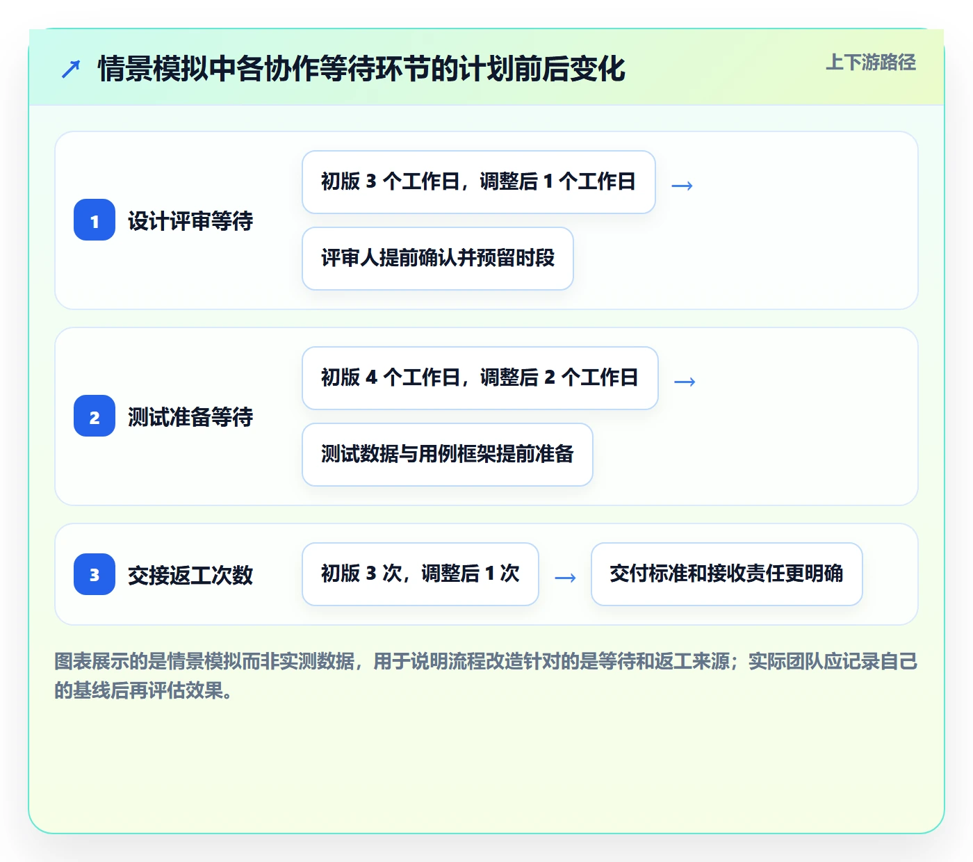Click the 设计评审等待 row label
The image size is (973, 862).
pos(190,221)
